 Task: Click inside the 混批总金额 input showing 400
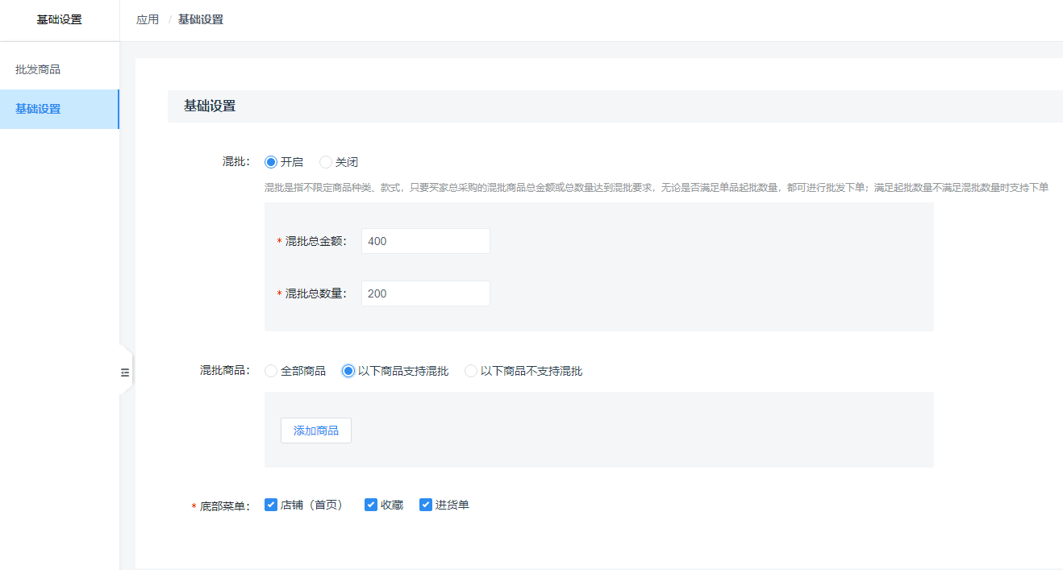(425, 240)
